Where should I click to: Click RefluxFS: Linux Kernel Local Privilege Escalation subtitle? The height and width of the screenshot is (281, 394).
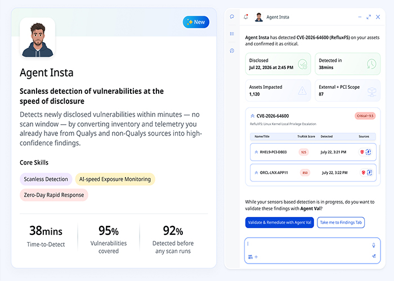click(283, 124)
